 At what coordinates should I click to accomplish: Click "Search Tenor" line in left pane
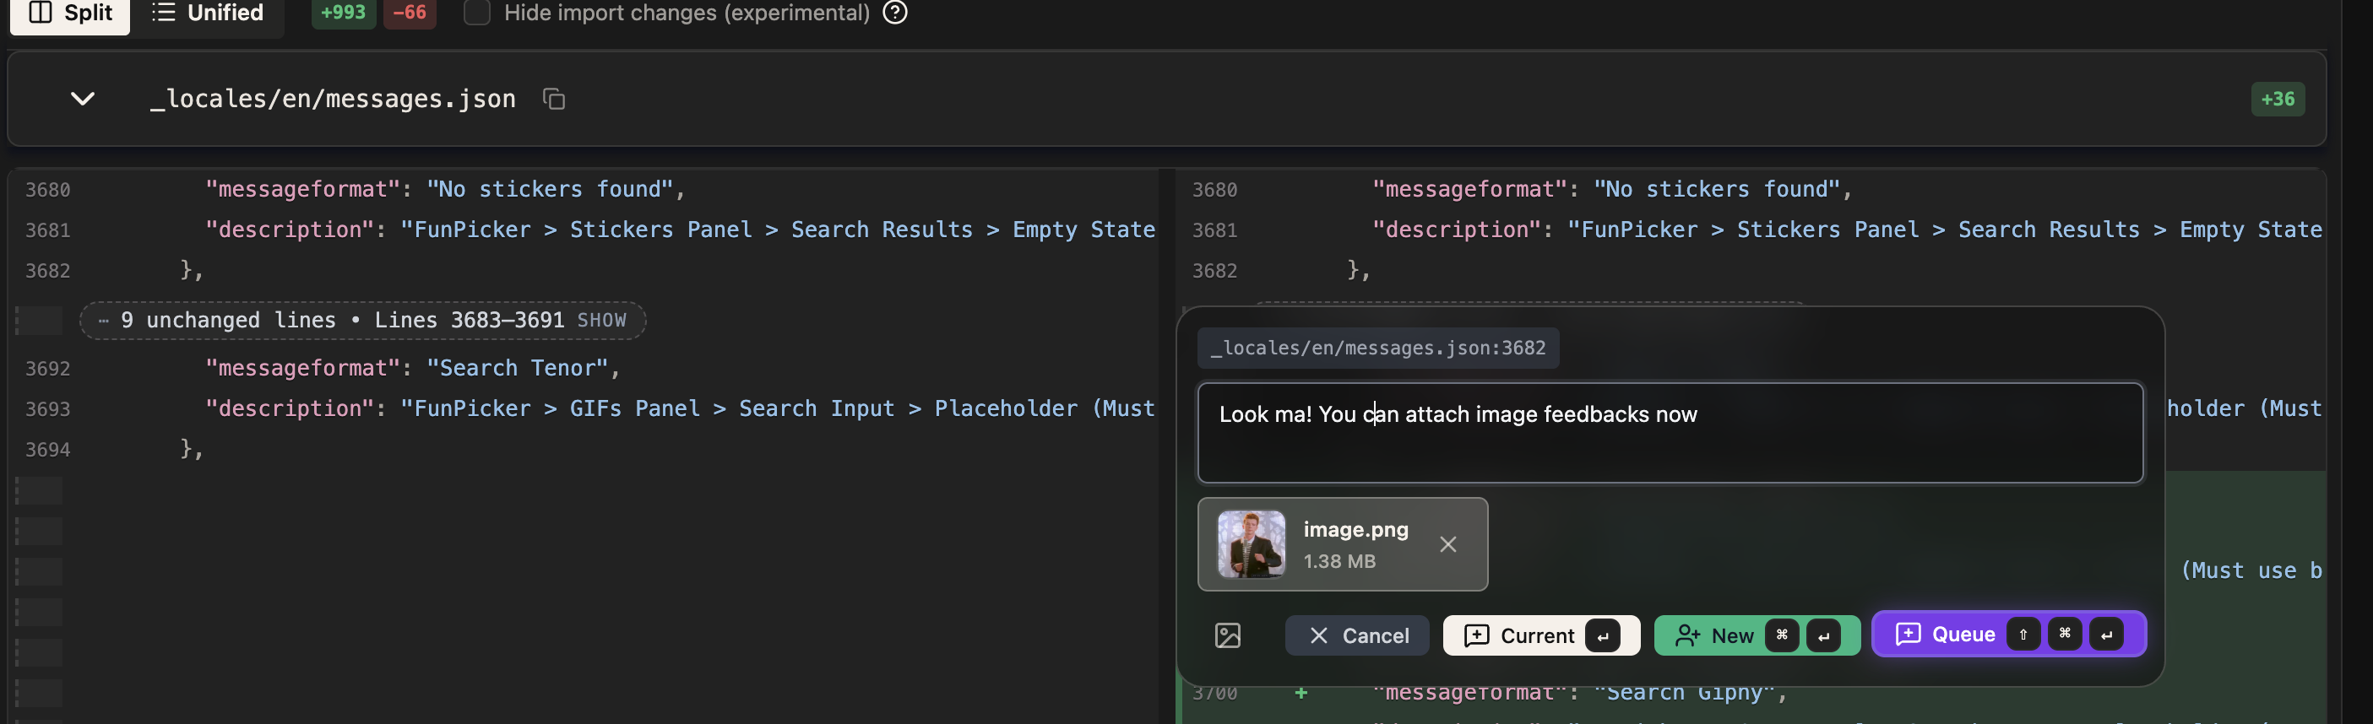(412, 368)
